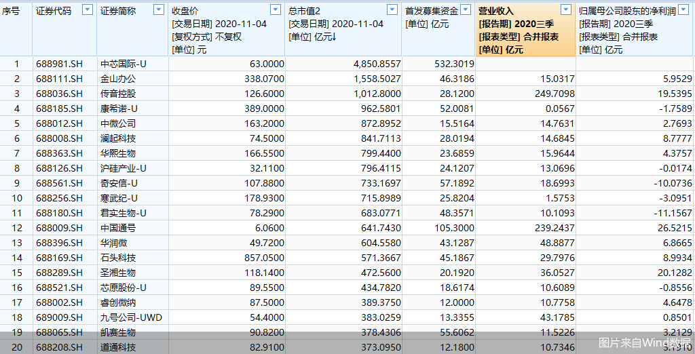
Task: Select security name 传音控股
Action: 118,94
